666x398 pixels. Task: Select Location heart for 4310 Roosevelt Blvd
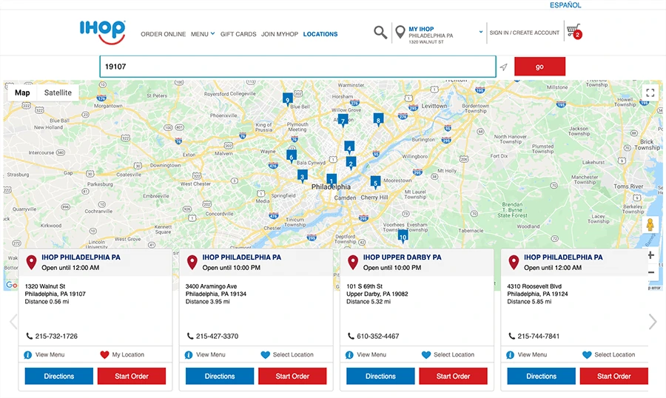587,354
